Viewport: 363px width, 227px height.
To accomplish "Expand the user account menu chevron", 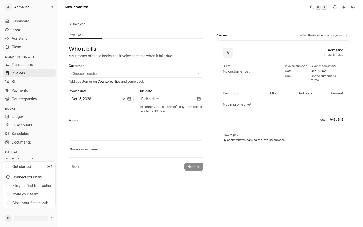I will (x=52, y=218).
